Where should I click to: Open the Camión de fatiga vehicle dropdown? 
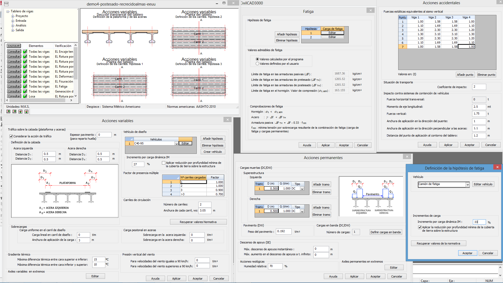(467, 184)
